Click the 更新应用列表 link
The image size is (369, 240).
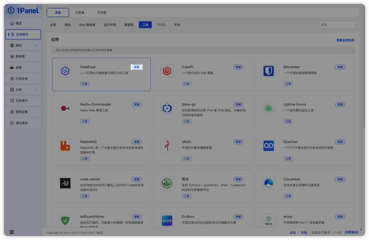click(345, 40)
